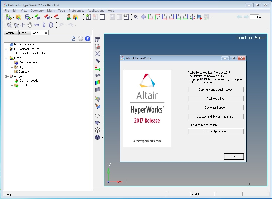Click the mesh dome icon in the side toolbar

98,75
